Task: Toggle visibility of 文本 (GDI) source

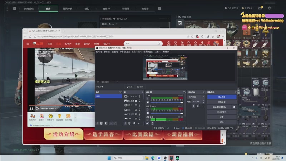Action: (136, 114)
